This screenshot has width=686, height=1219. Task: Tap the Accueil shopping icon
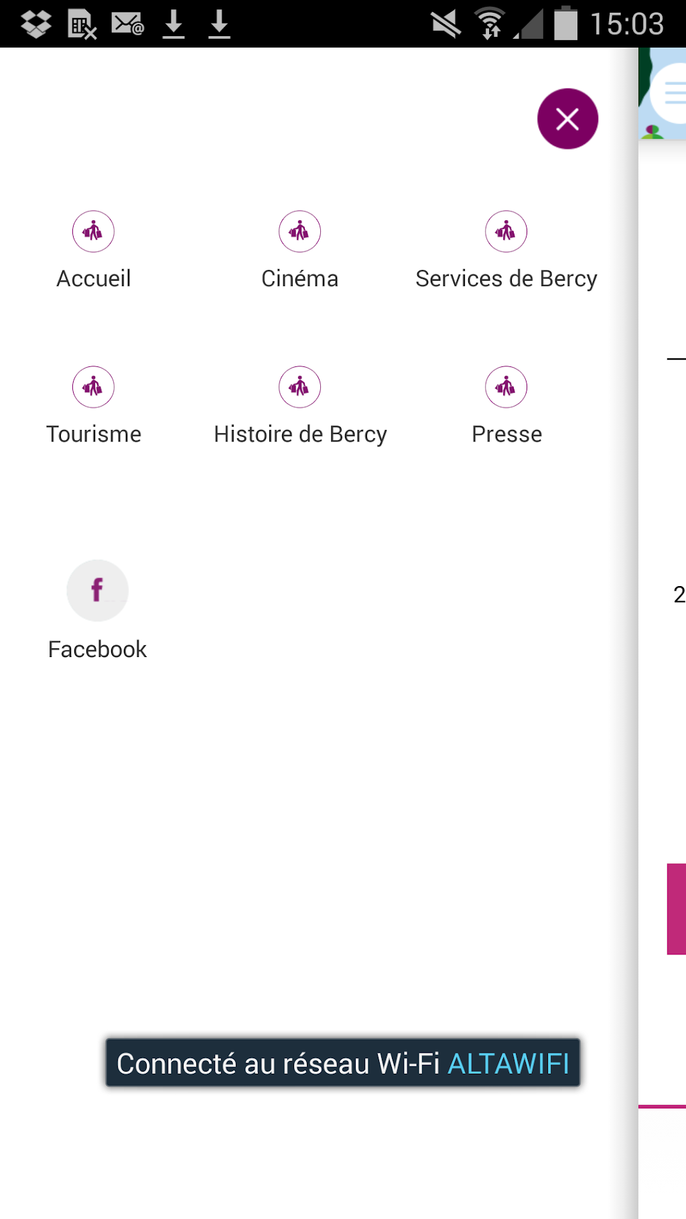93,232
